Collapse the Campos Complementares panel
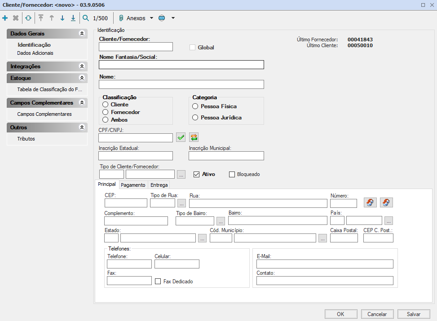The height and width of the screenshot is (321, 437). pos(82,103)
